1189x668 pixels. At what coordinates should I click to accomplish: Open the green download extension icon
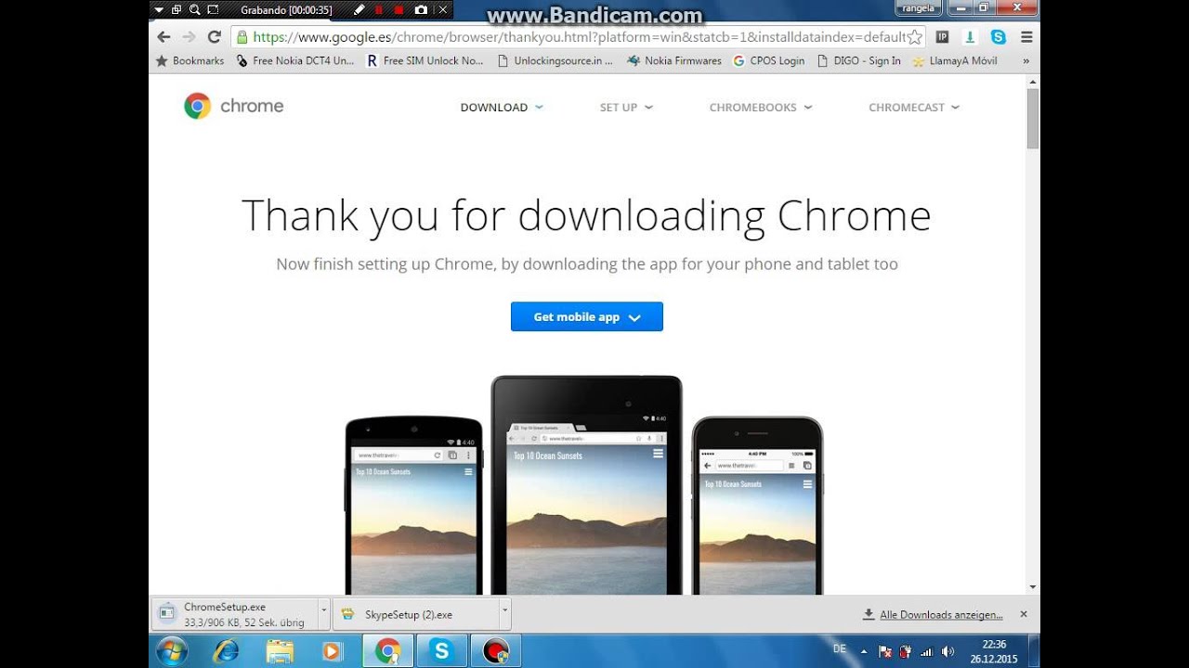tap(970, 37)
